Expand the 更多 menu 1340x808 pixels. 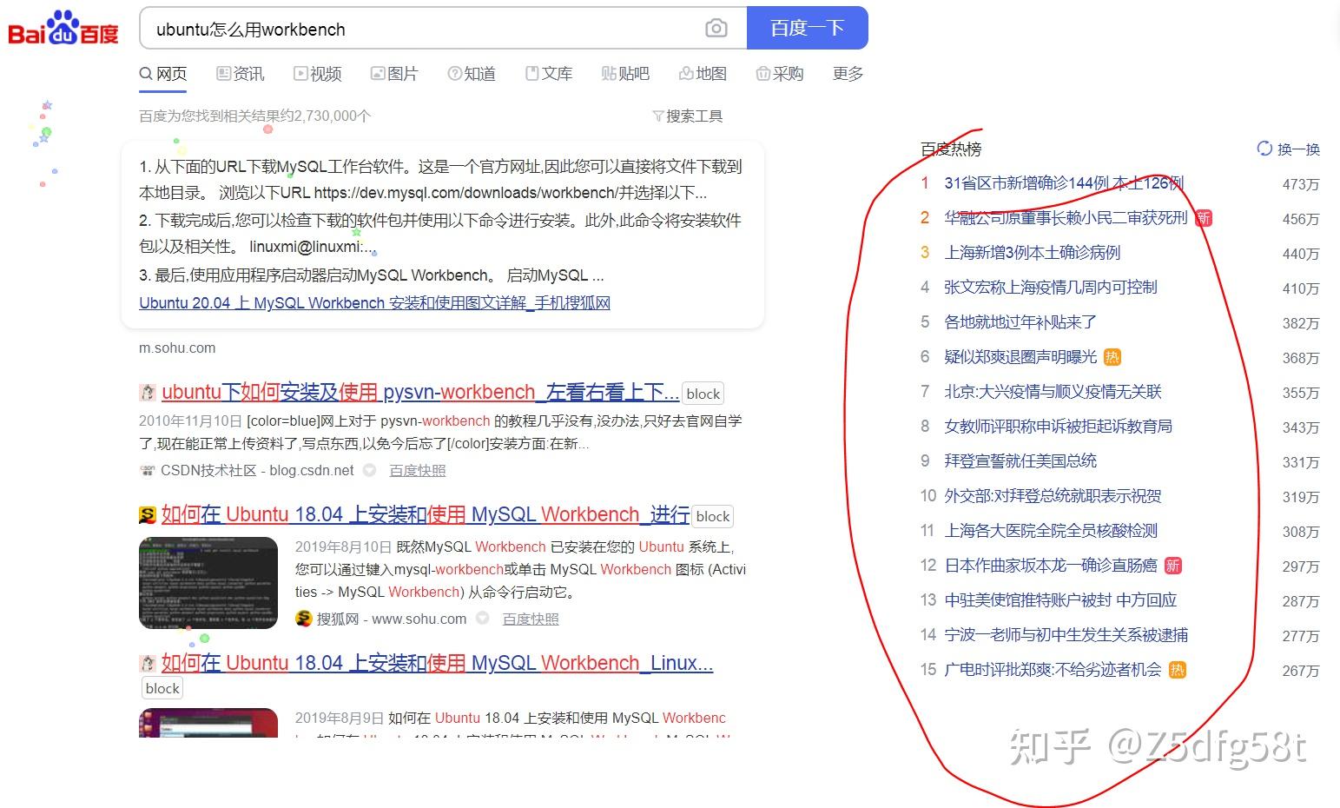[848, 74]
